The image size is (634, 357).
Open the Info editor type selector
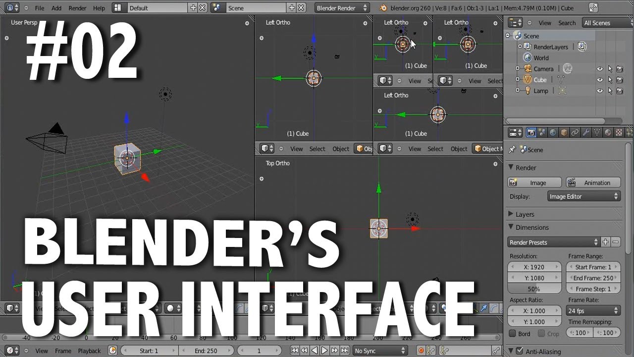pyautogui.click(x=12, y=8)
